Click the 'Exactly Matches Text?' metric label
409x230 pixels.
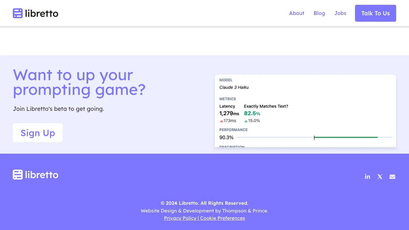point(266,106)
